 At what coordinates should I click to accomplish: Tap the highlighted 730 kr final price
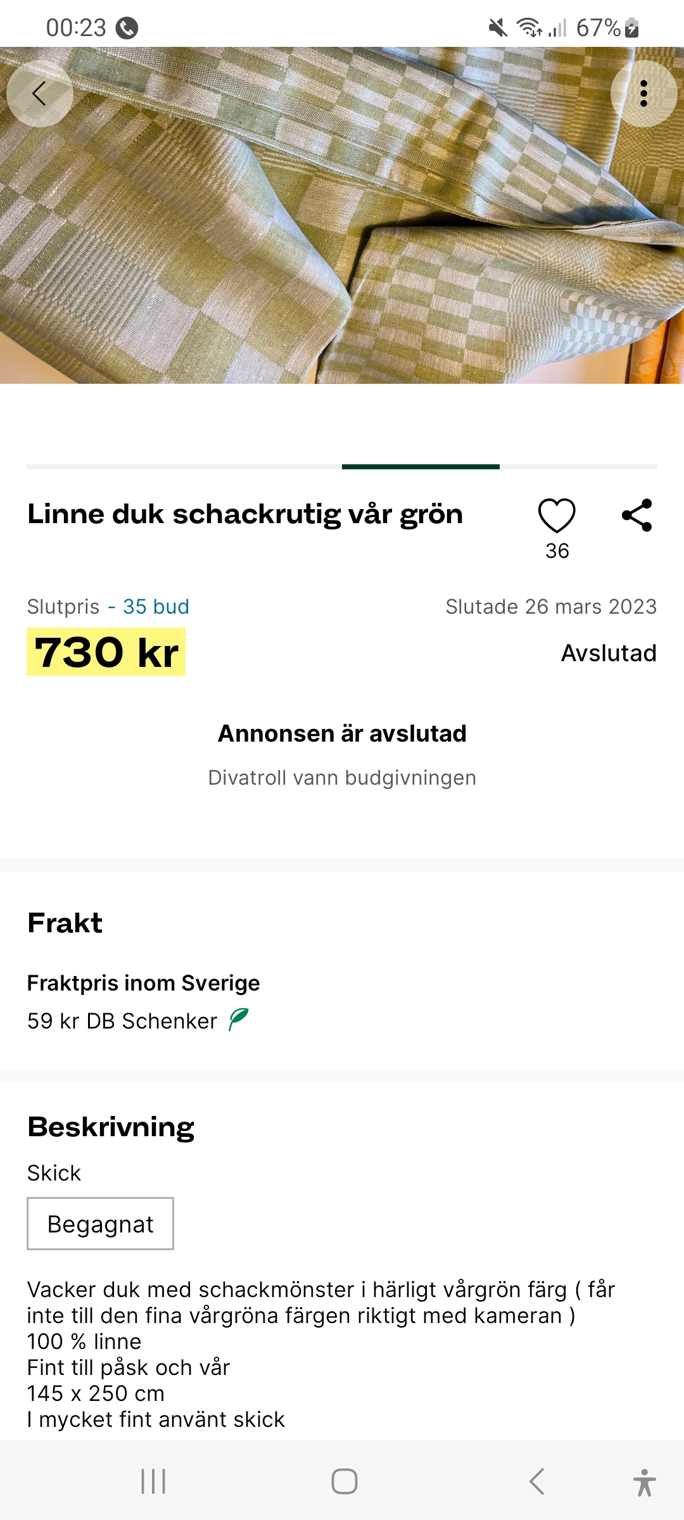[x=106, y=652]
